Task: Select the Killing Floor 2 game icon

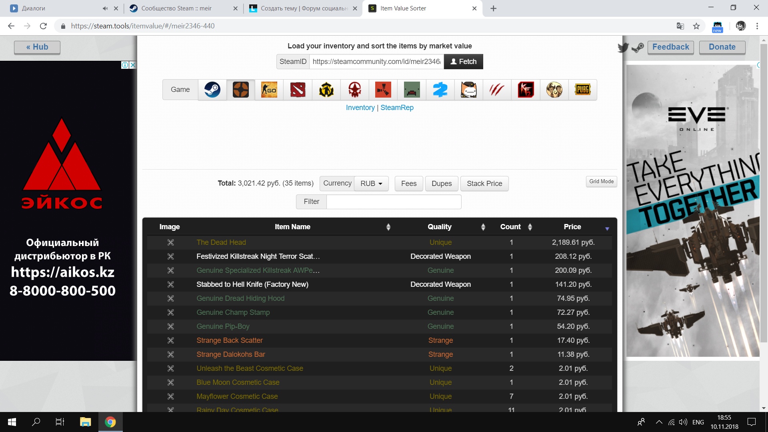Action: point(526,90)
